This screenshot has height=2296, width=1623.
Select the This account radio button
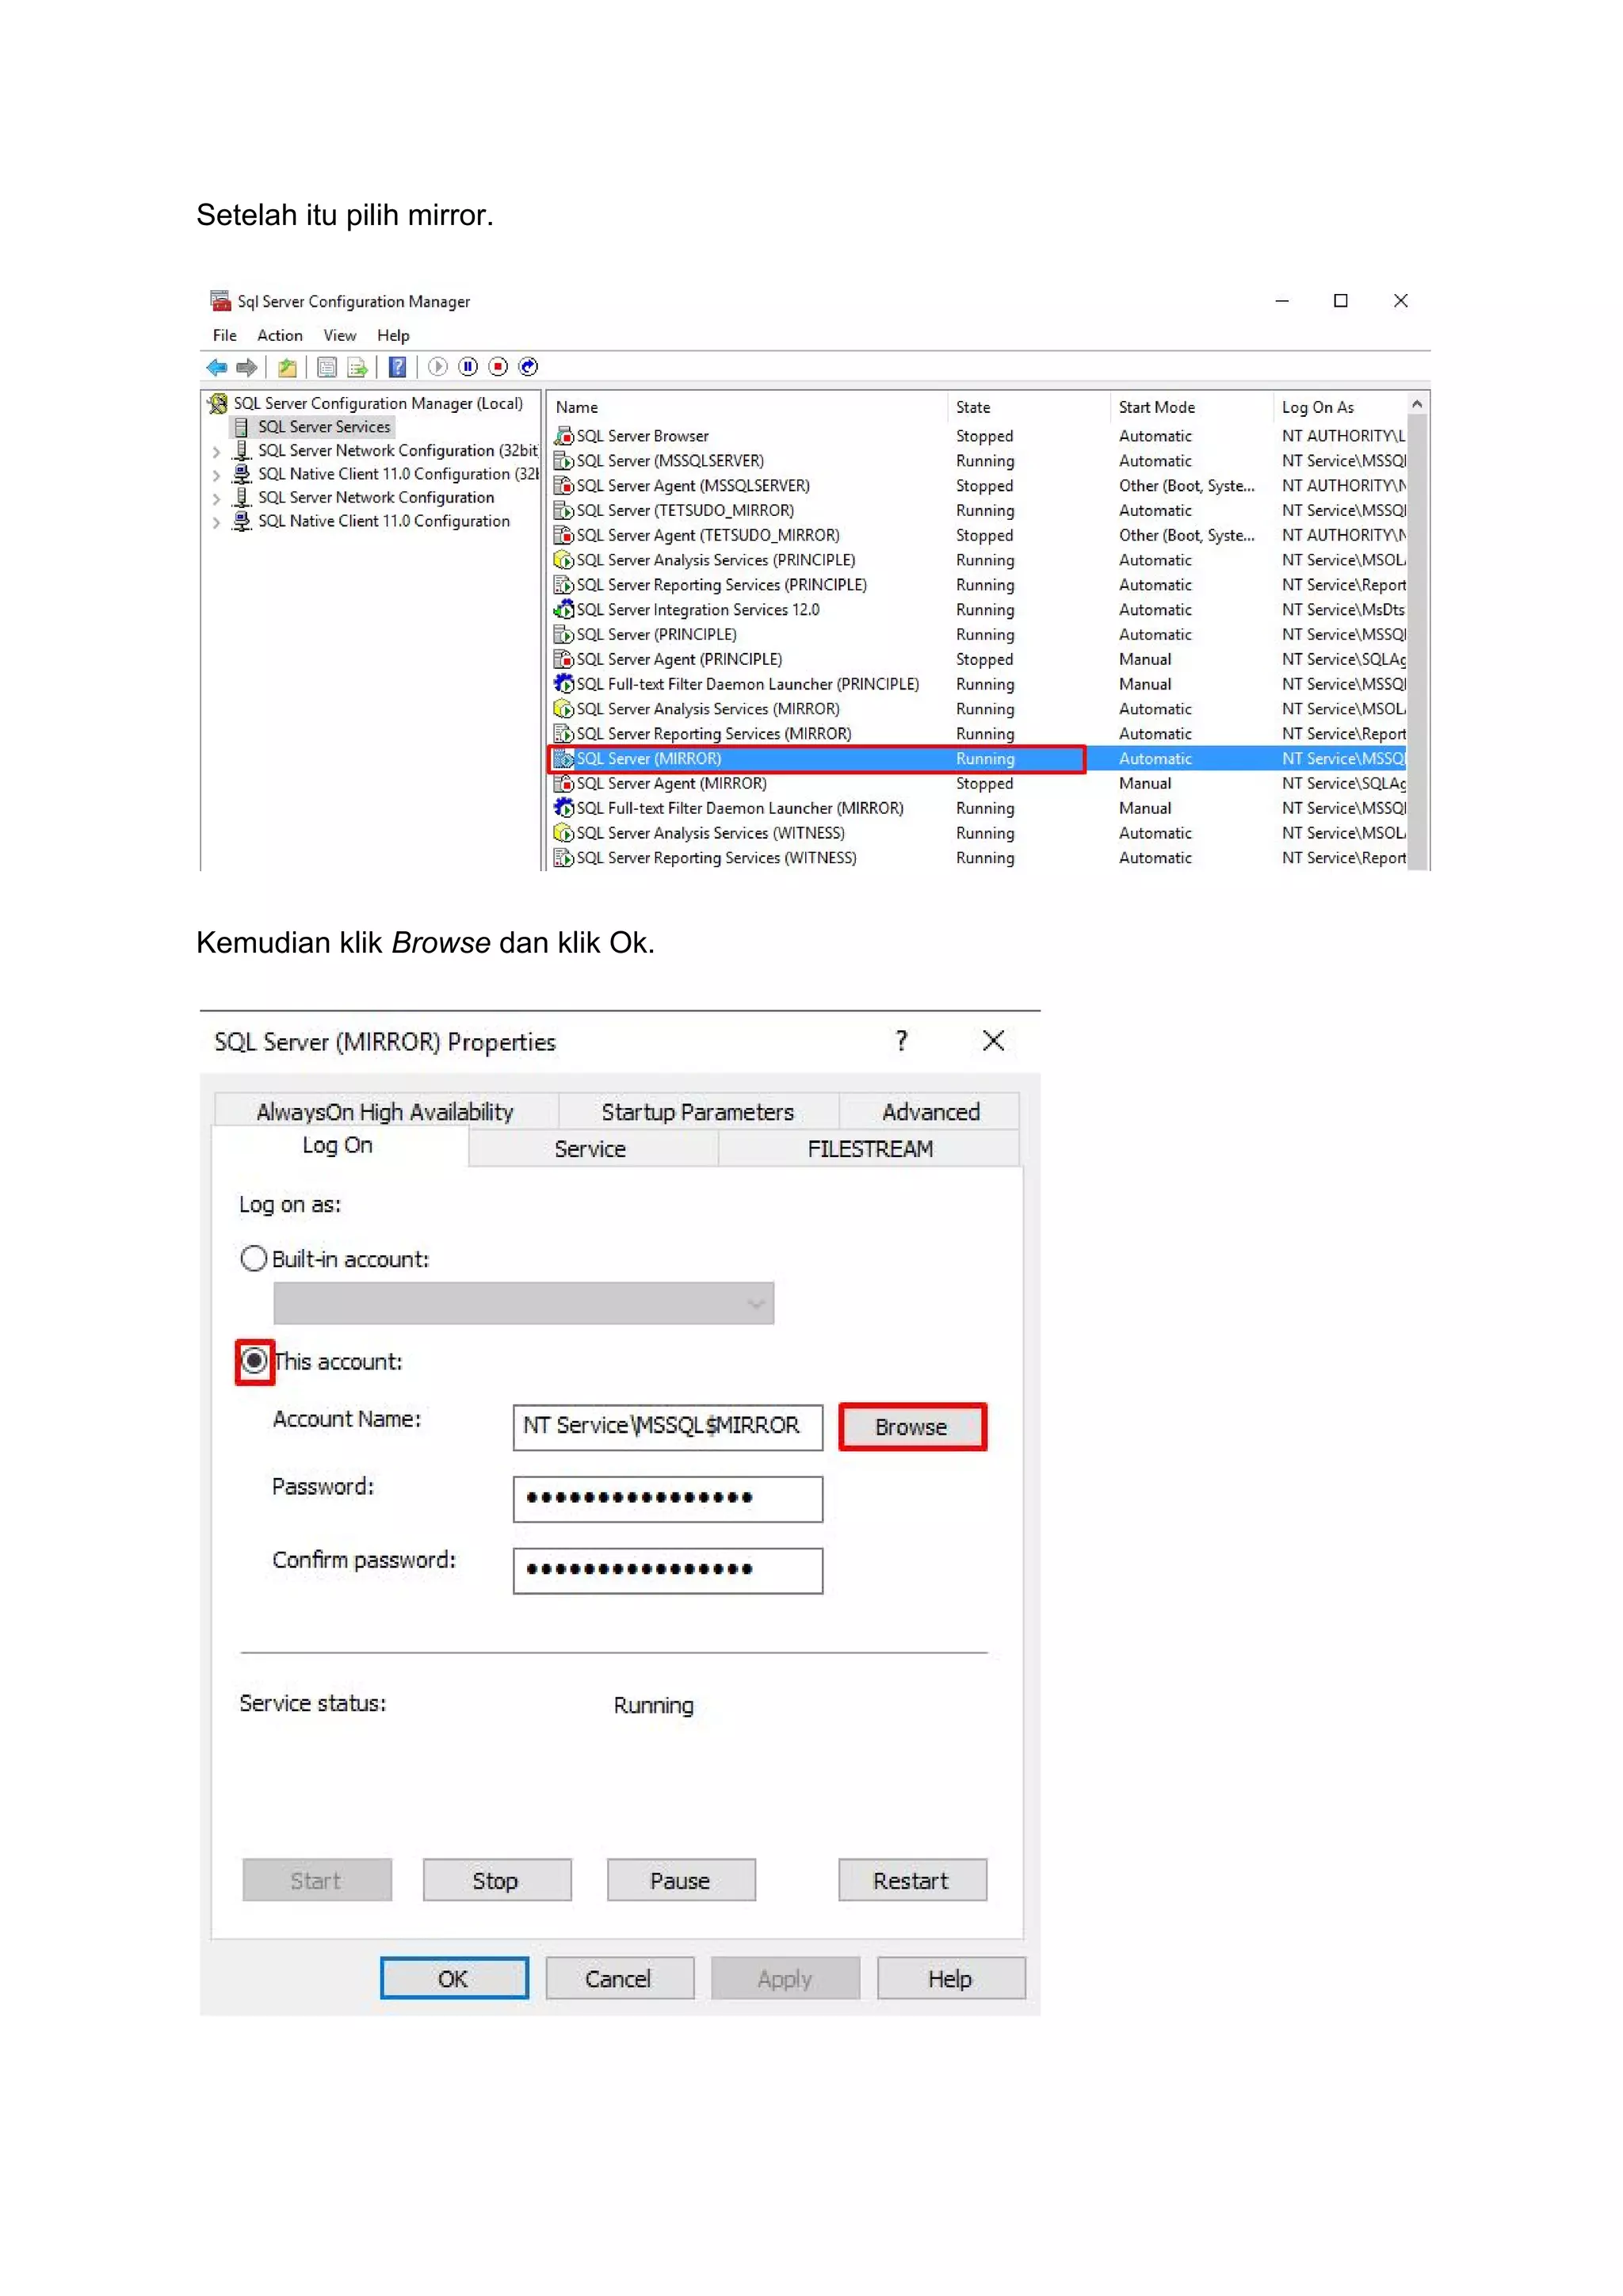click(255, 1360)
